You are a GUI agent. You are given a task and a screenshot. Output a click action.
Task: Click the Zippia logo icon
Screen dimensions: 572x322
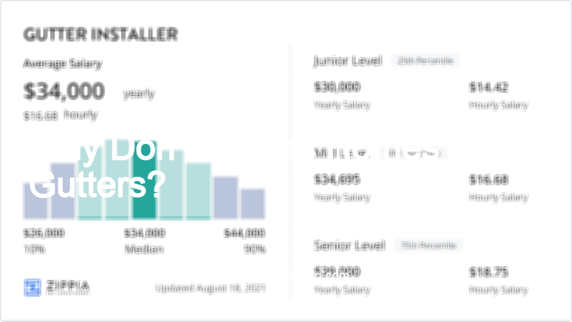[32, 288]
